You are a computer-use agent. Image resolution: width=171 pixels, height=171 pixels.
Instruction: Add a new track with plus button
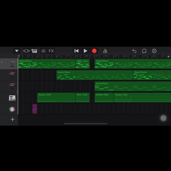[x=13, y=119]
